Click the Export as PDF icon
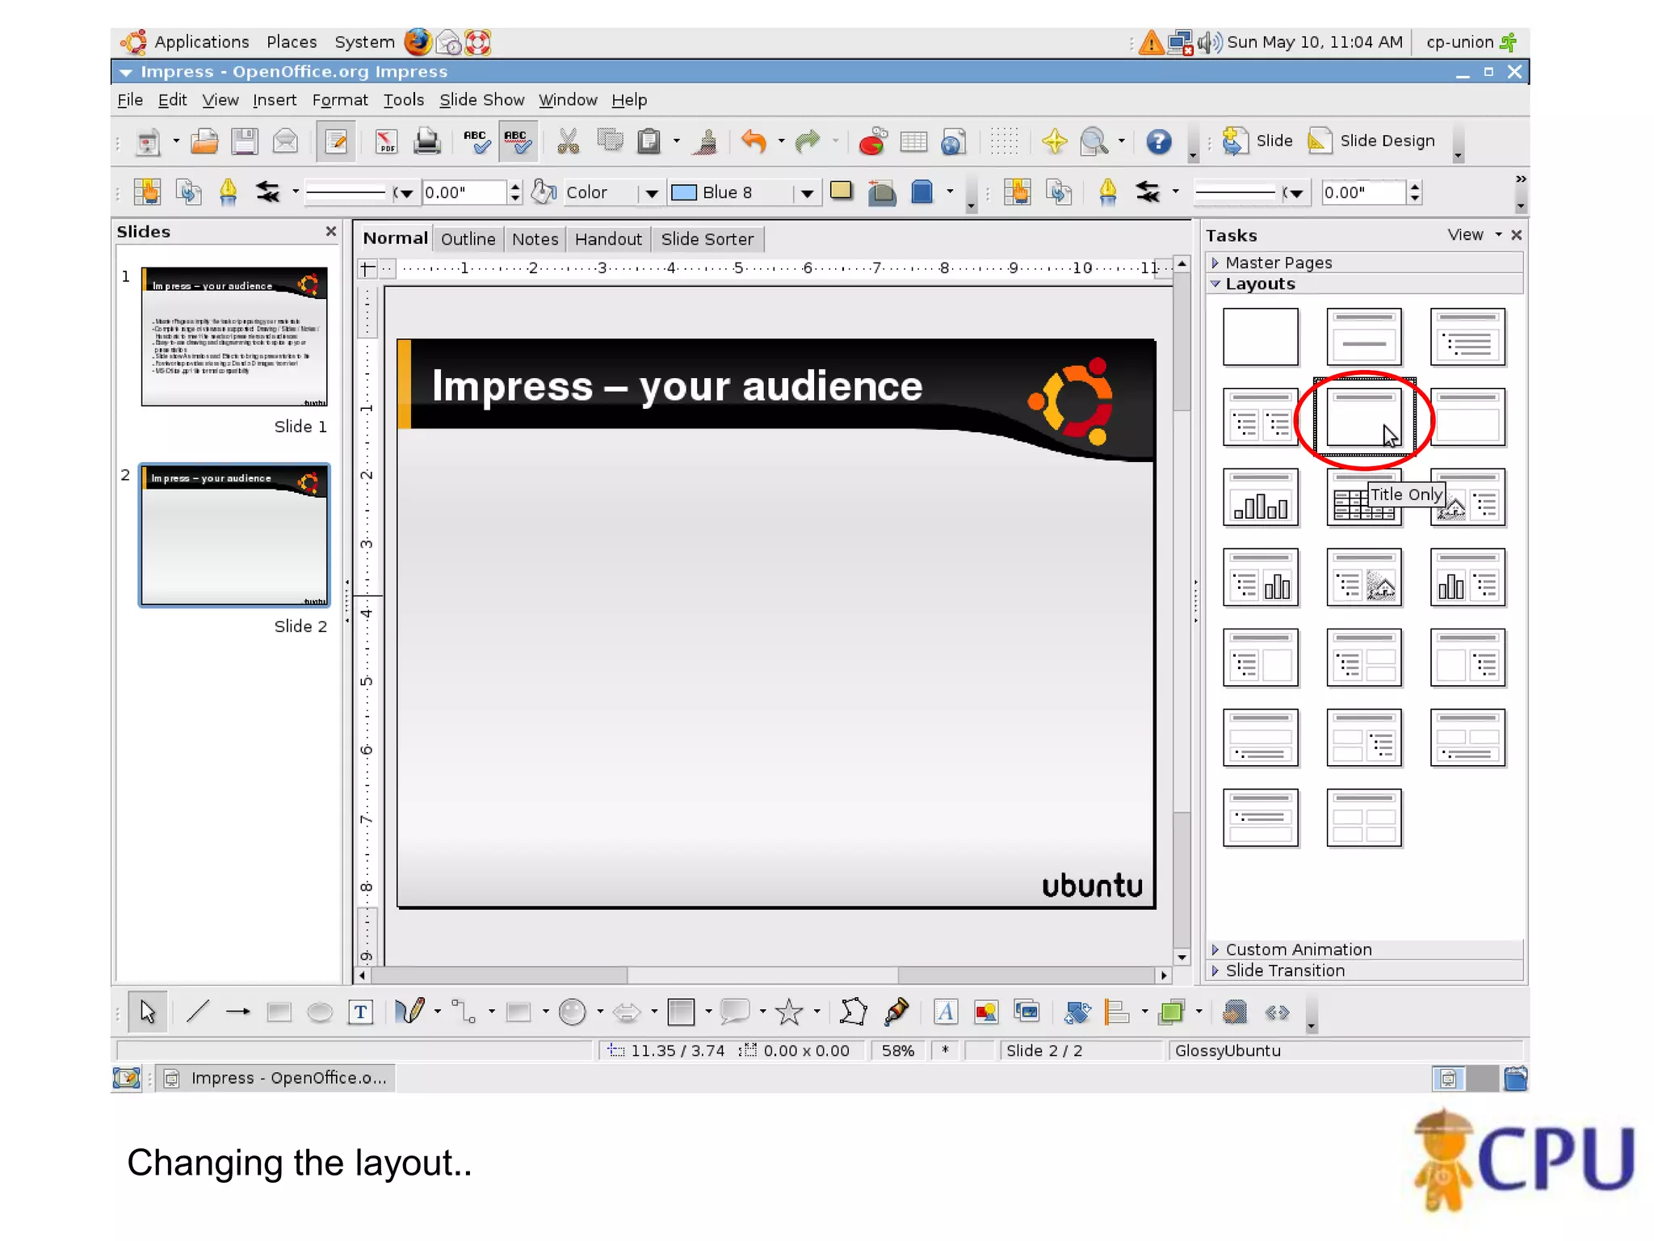This screenshot has height=1241, width=1654. pyautogui.click(x=386, y=142)
